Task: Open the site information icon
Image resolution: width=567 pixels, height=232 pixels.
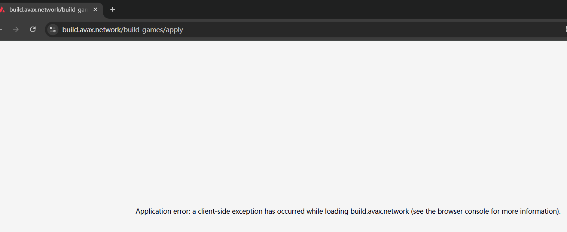Action: point(53,30)
